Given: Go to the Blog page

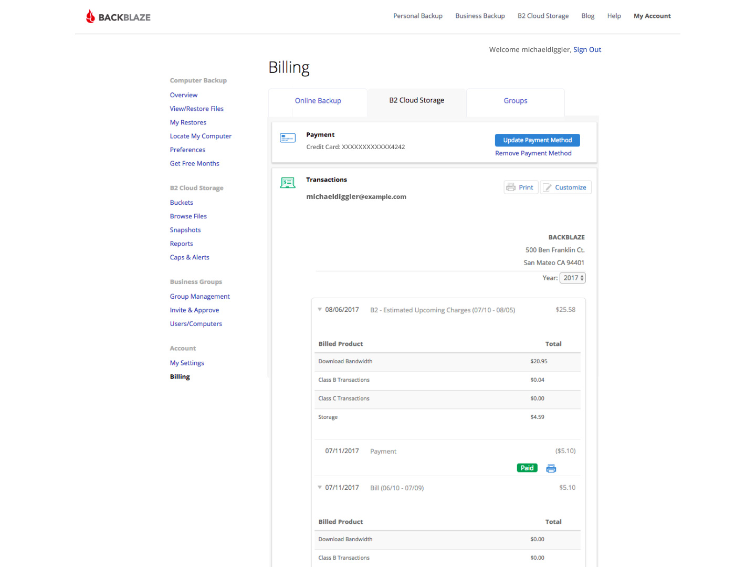Looking at the screenshot, I should tap(587, 16).
